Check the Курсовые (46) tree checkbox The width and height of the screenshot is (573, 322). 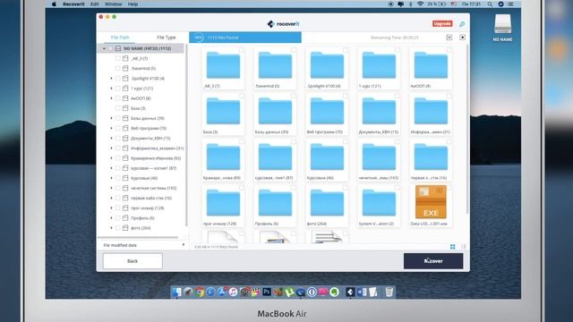click(x=117, y=178)
